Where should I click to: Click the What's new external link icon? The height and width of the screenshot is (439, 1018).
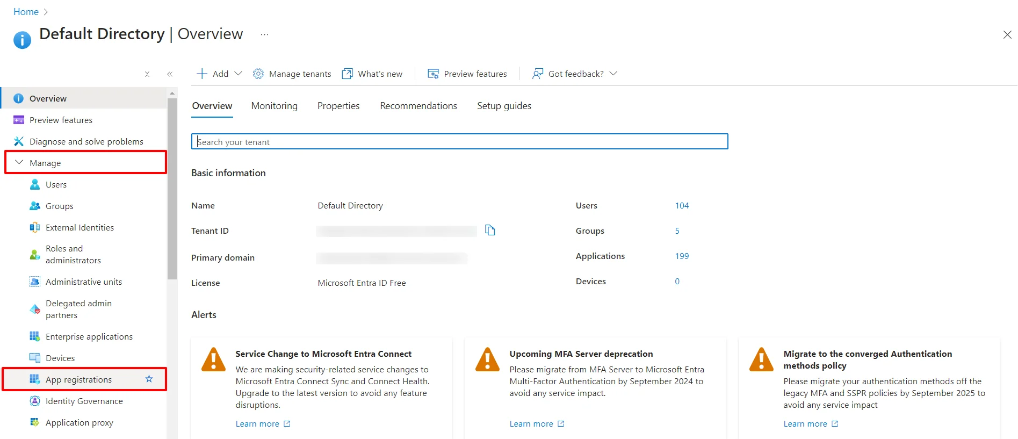348,74
